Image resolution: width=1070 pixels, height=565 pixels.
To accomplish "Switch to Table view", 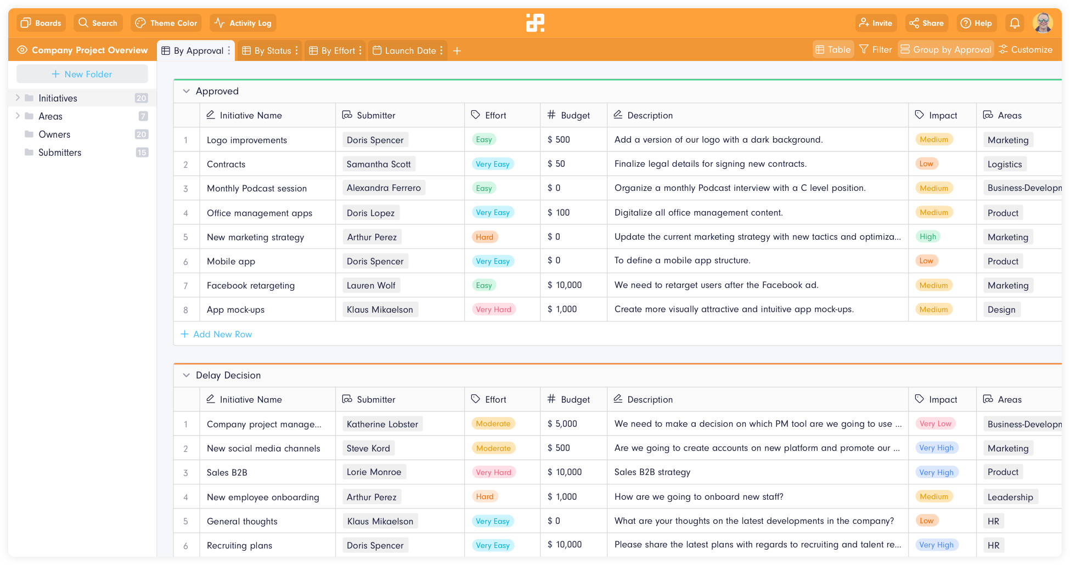I will (x=833, y=50).
